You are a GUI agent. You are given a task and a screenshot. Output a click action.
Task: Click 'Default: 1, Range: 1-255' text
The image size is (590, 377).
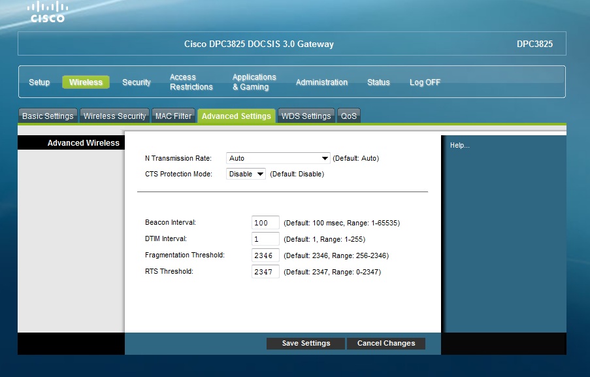324,239
